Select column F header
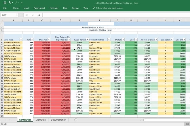Image resolution: width=190 pixels, height=126 pixels. 99,21
